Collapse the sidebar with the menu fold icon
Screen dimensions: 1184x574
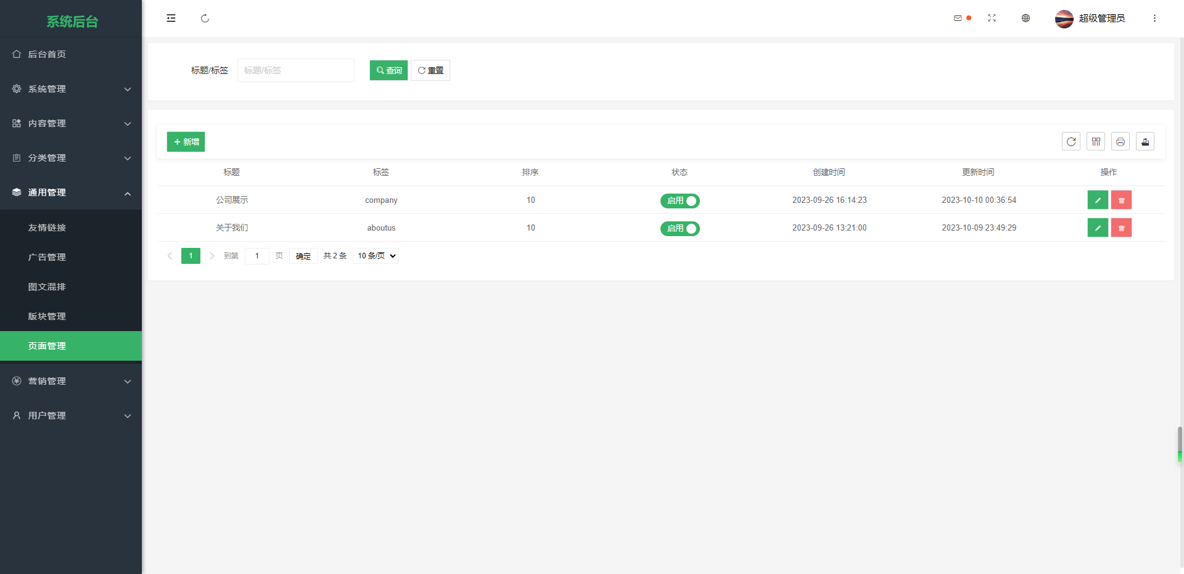(171, 18)
